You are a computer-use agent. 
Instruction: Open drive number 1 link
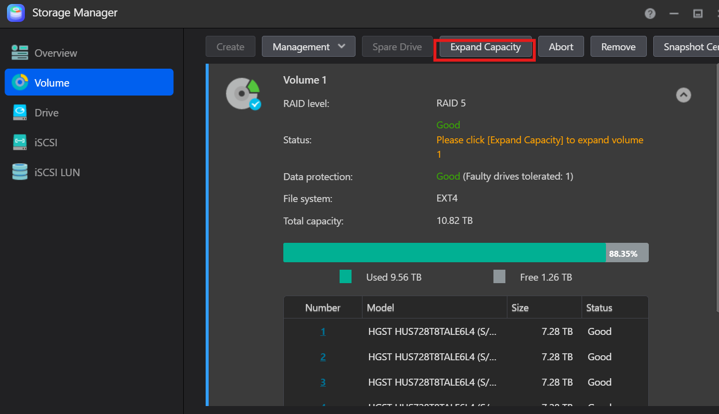click(x=323, y=331)
